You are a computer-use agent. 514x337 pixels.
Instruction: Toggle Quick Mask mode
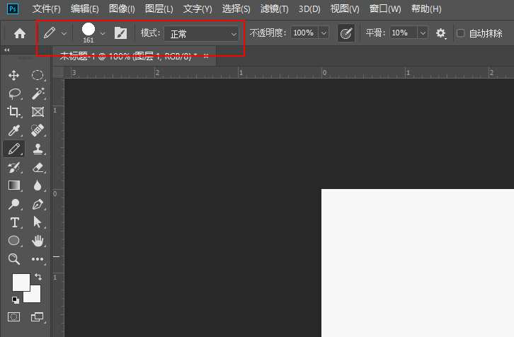(x=13, y=317)
